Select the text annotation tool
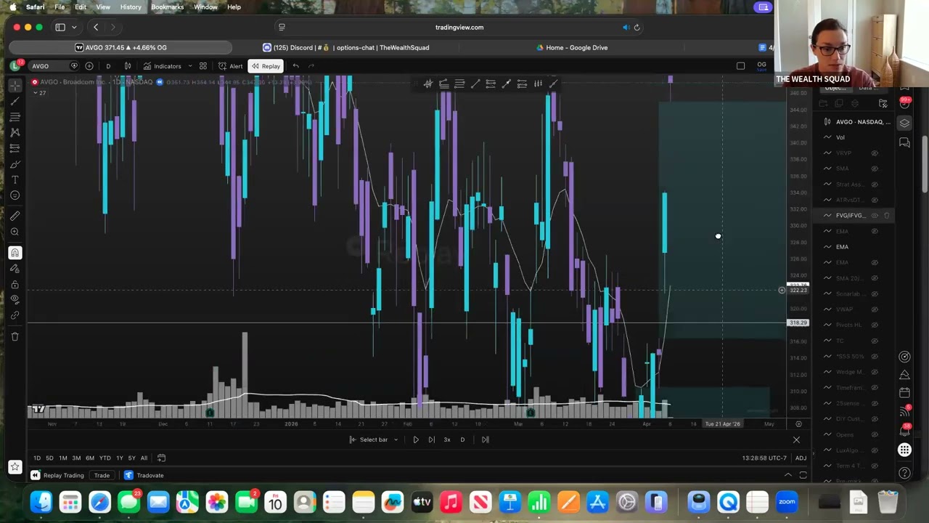Screen dimensions: 929x523 tap(15, 179)
